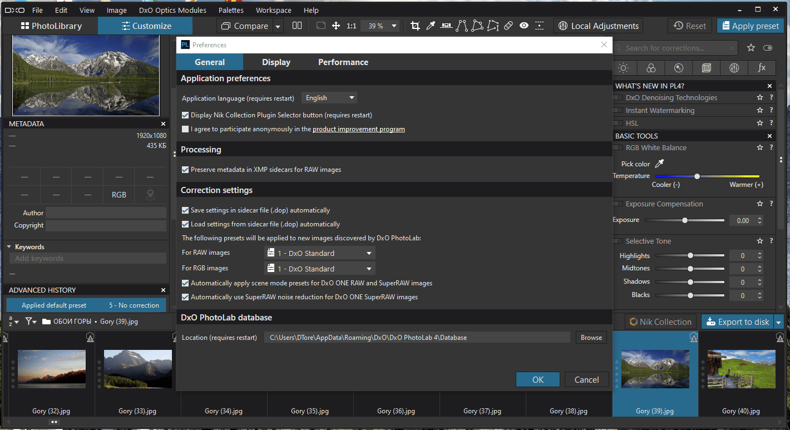
Task: Click the Local Adjustments button
Action: click(x=598, y=26)
